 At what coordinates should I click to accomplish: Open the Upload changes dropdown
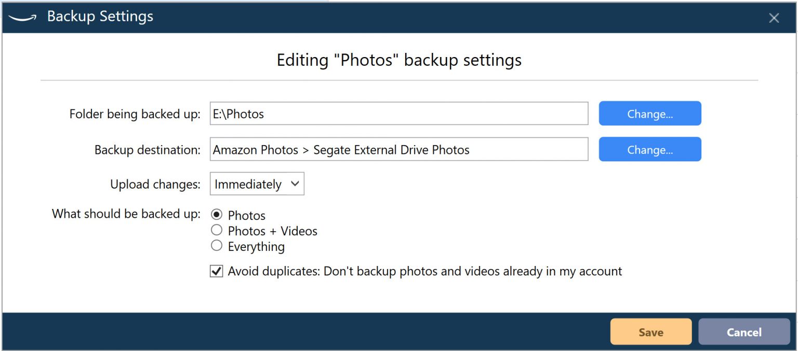[257, 184]
